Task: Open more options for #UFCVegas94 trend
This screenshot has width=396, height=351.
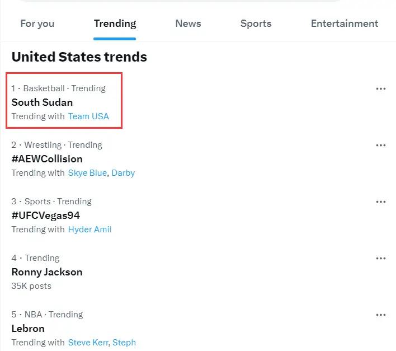Action: pos(381,202)
